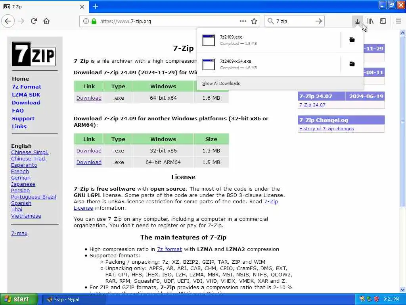The image size is (406, 305).
Task: Go back using the browser back arrow
Action: (8, 21)
